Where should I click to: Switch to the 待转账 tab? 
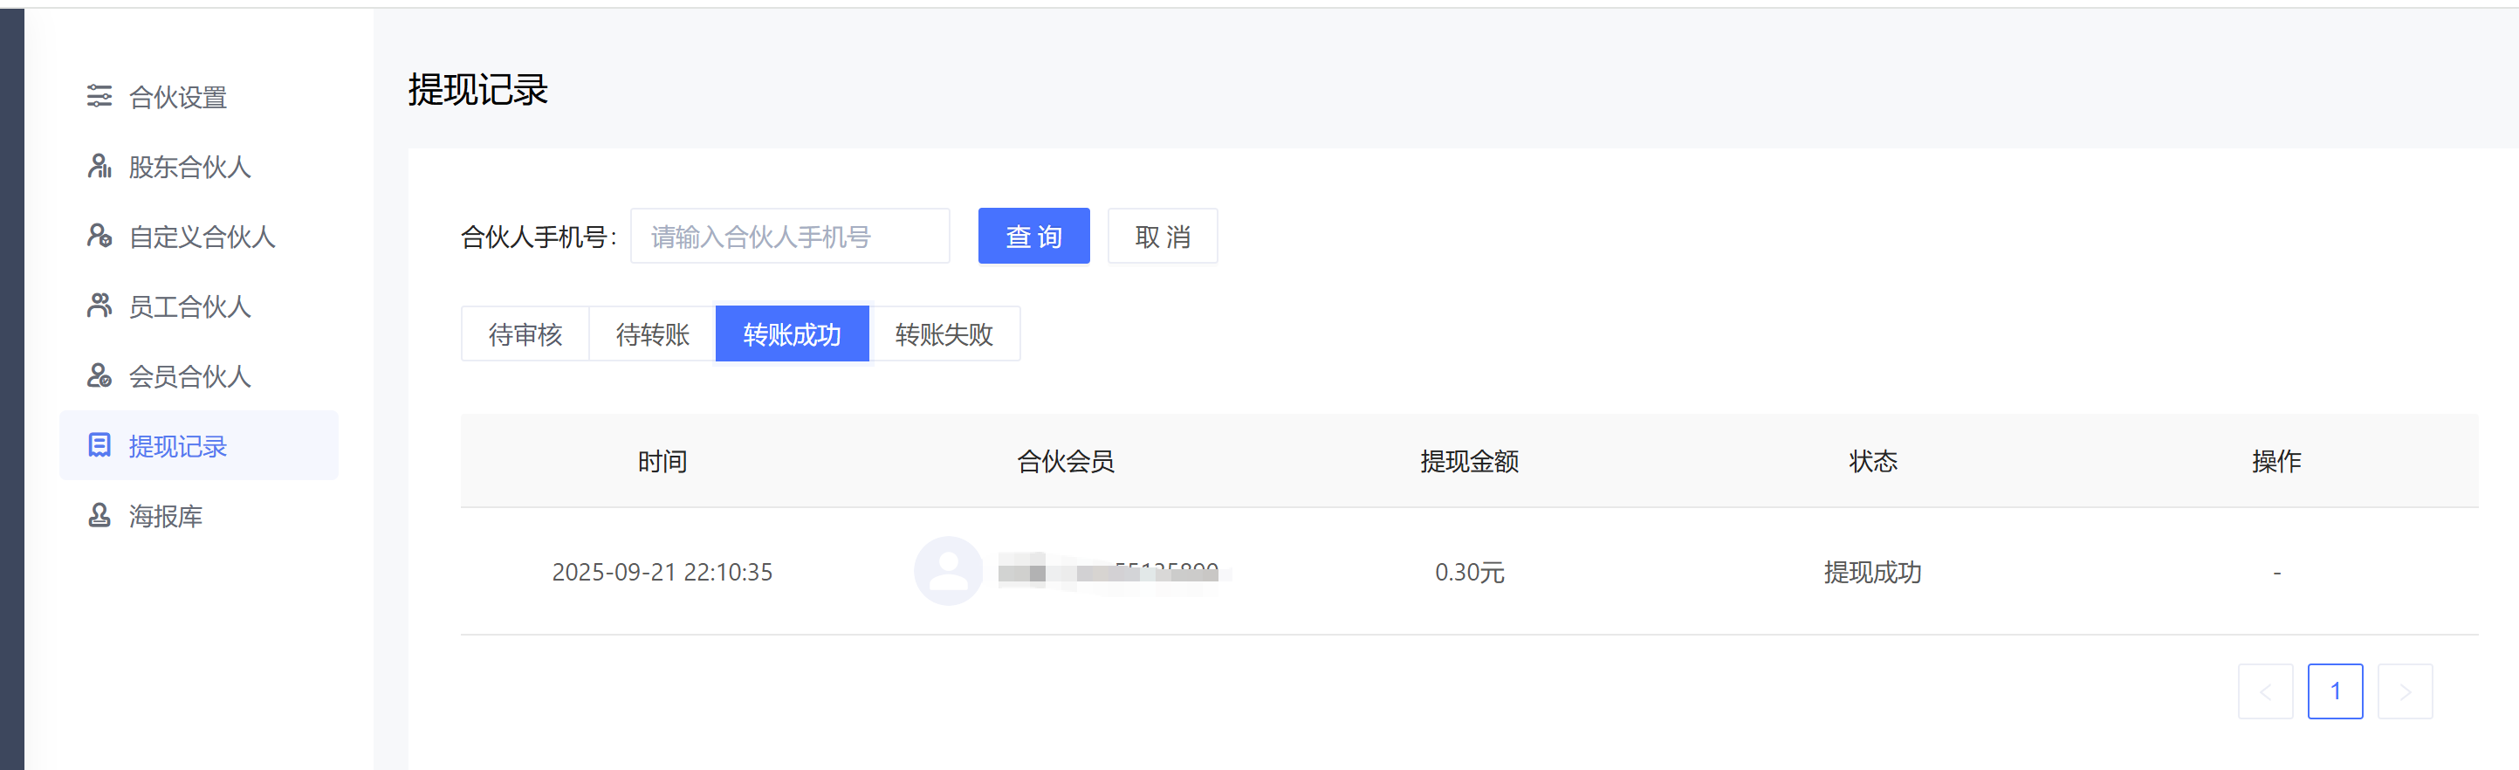(652, 334)
